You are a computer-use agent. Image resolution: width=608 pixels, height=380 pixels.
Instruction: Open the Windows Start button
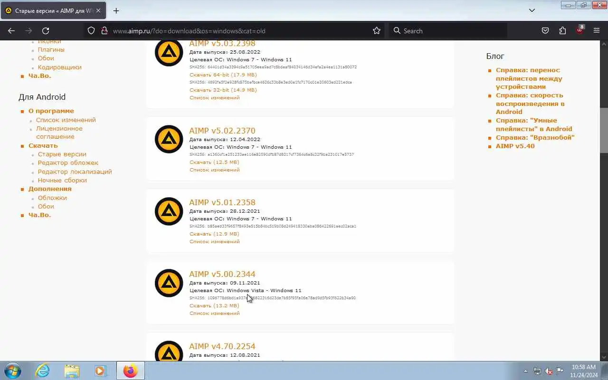click(13, 370)
